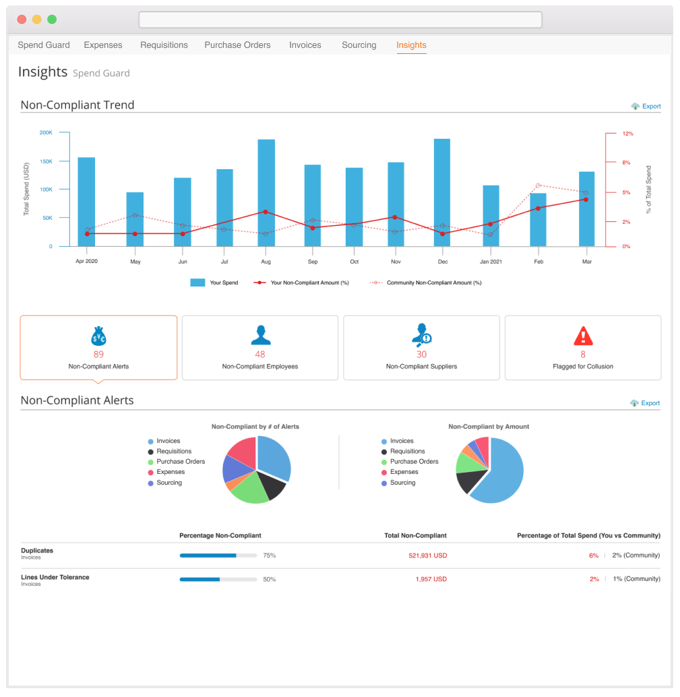Switch to the Purchase Orders tab
680x697 pixels.
pyautogui.click(x=237, y=45)
